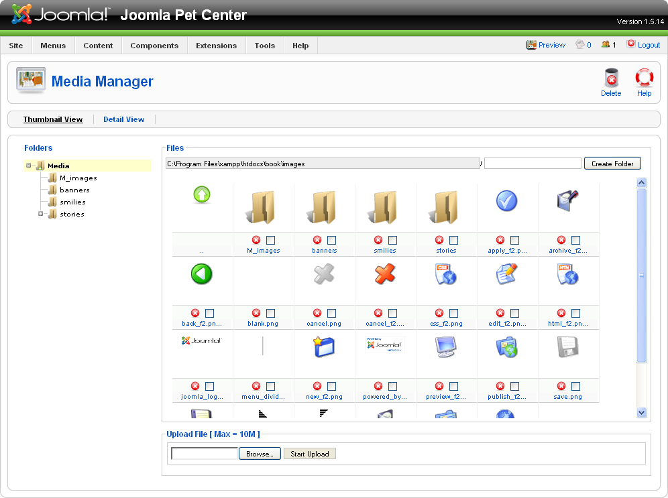Image resolution: width=668 pixels, height=498 pixels.
Task: Click the save.png floppy disk image
Action: coord(567,347)
